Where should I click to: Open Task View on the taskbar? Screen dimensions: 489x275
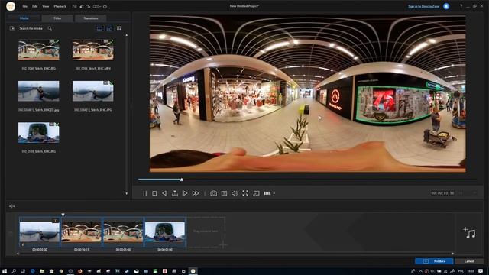point(23,271)
